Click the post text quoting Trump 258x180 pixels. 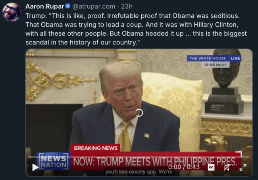(x=136, y=29)
